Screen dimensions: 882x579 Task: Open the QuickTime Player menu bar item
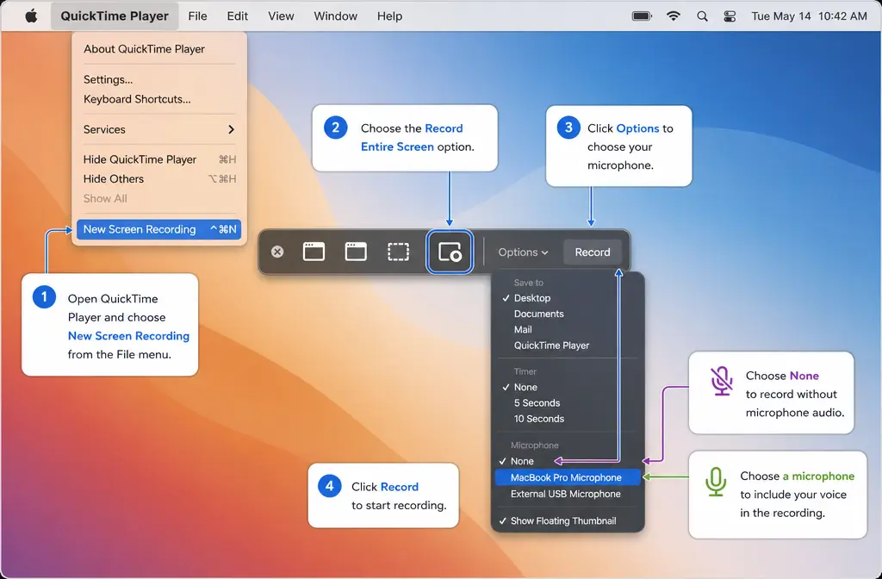point(115,16)
